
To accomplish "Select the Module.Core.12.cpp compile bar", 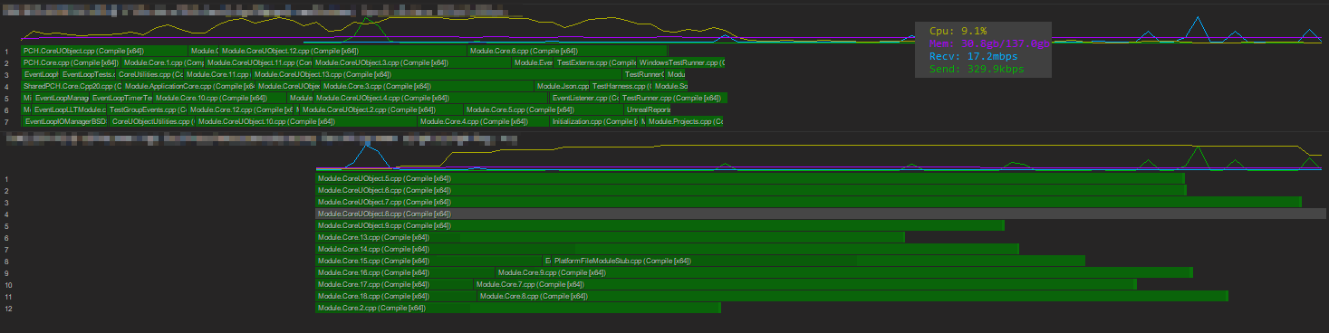I will coord(241,109).
